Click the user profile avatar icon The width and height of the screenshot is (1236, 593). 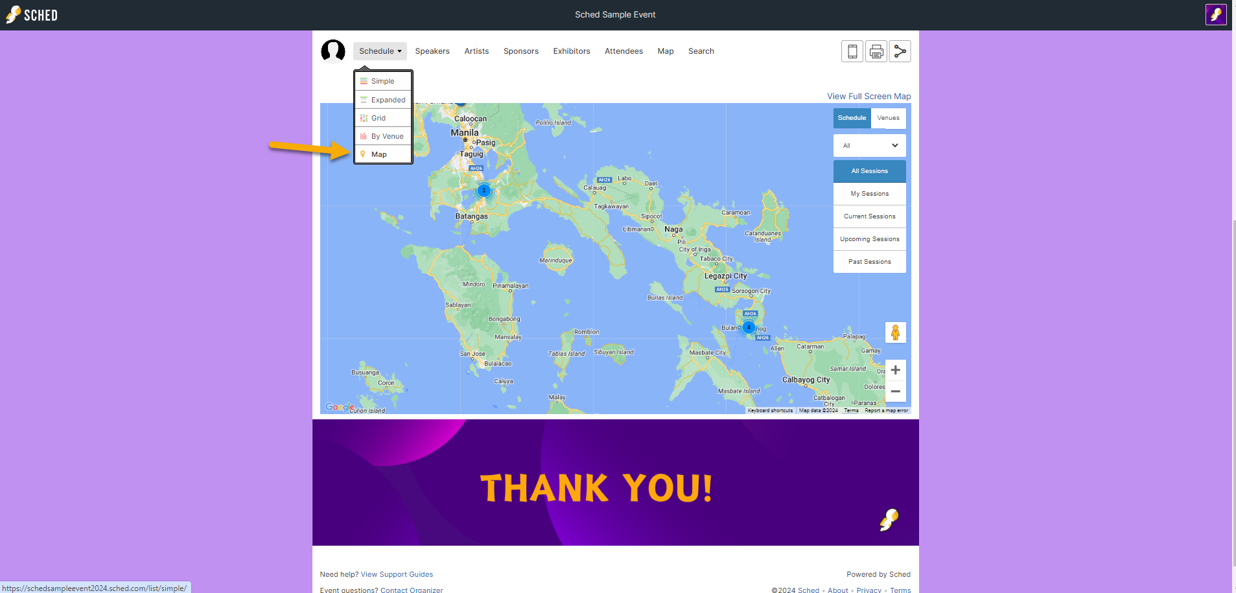tap(333, 51)
